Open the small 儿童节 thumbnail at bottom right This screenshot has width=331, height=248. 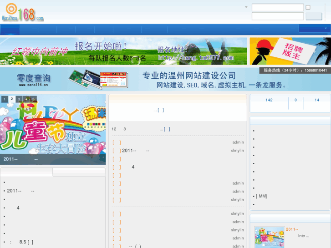(x=269, y=237)
